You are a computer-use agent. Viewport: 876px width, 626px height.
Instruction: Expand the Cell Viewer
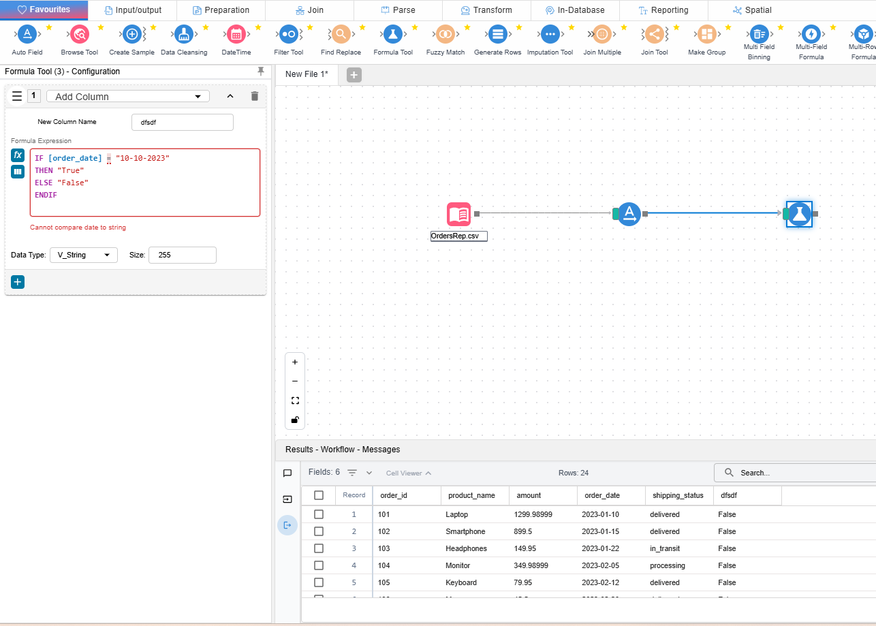pos(409,473)
